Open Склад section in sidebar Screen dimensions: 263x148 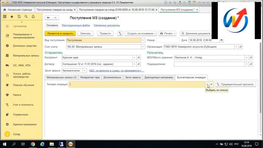16,134
